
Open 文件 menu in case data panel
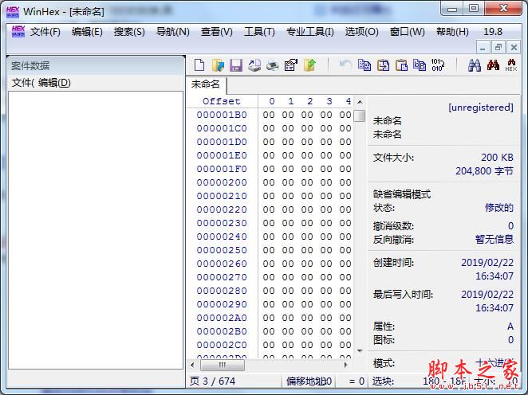pyautogui.click(x=22, y=83)
